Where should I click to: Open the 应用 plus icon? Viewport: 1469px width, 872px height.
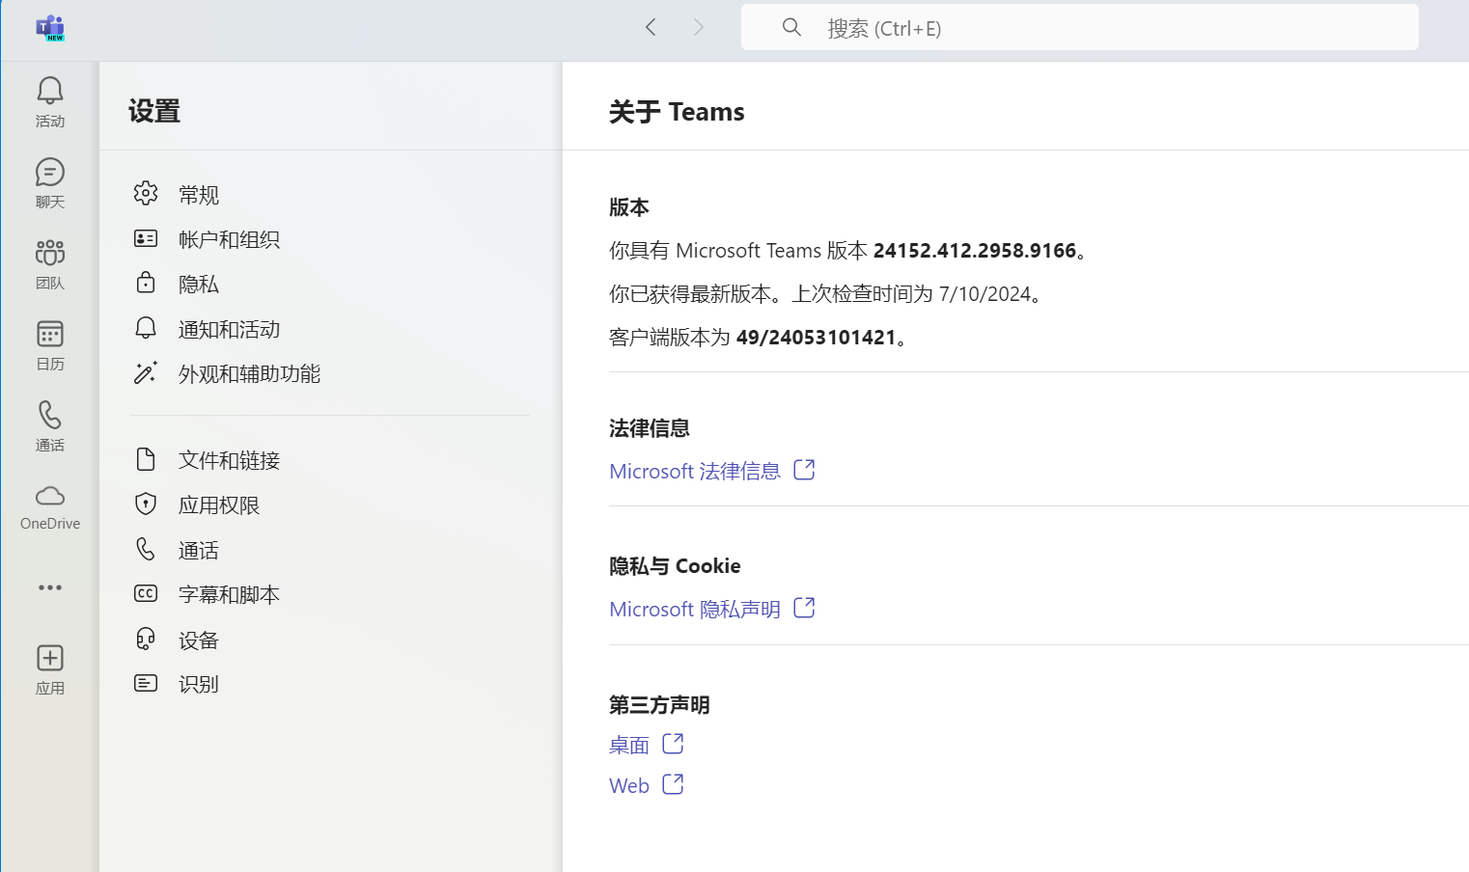50,658
